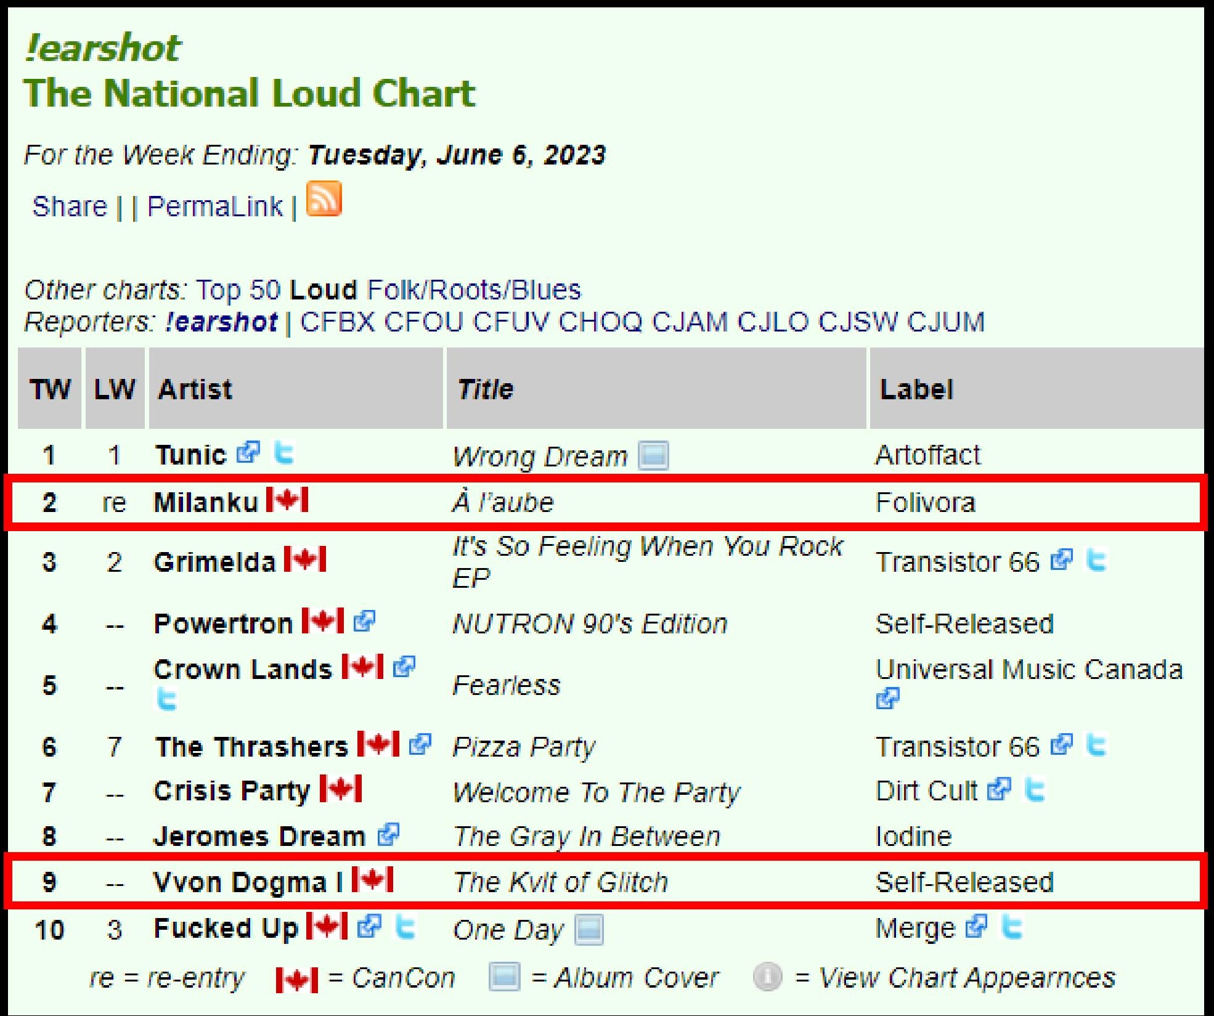Open the PermaLink for this chart
This screenshot has width=1214, height=1016.
214,206
